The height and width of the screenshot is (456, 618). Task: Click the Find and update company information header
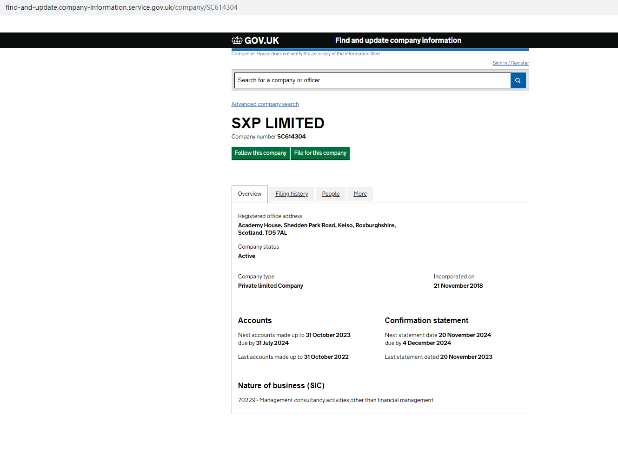[x=398, y=40]
